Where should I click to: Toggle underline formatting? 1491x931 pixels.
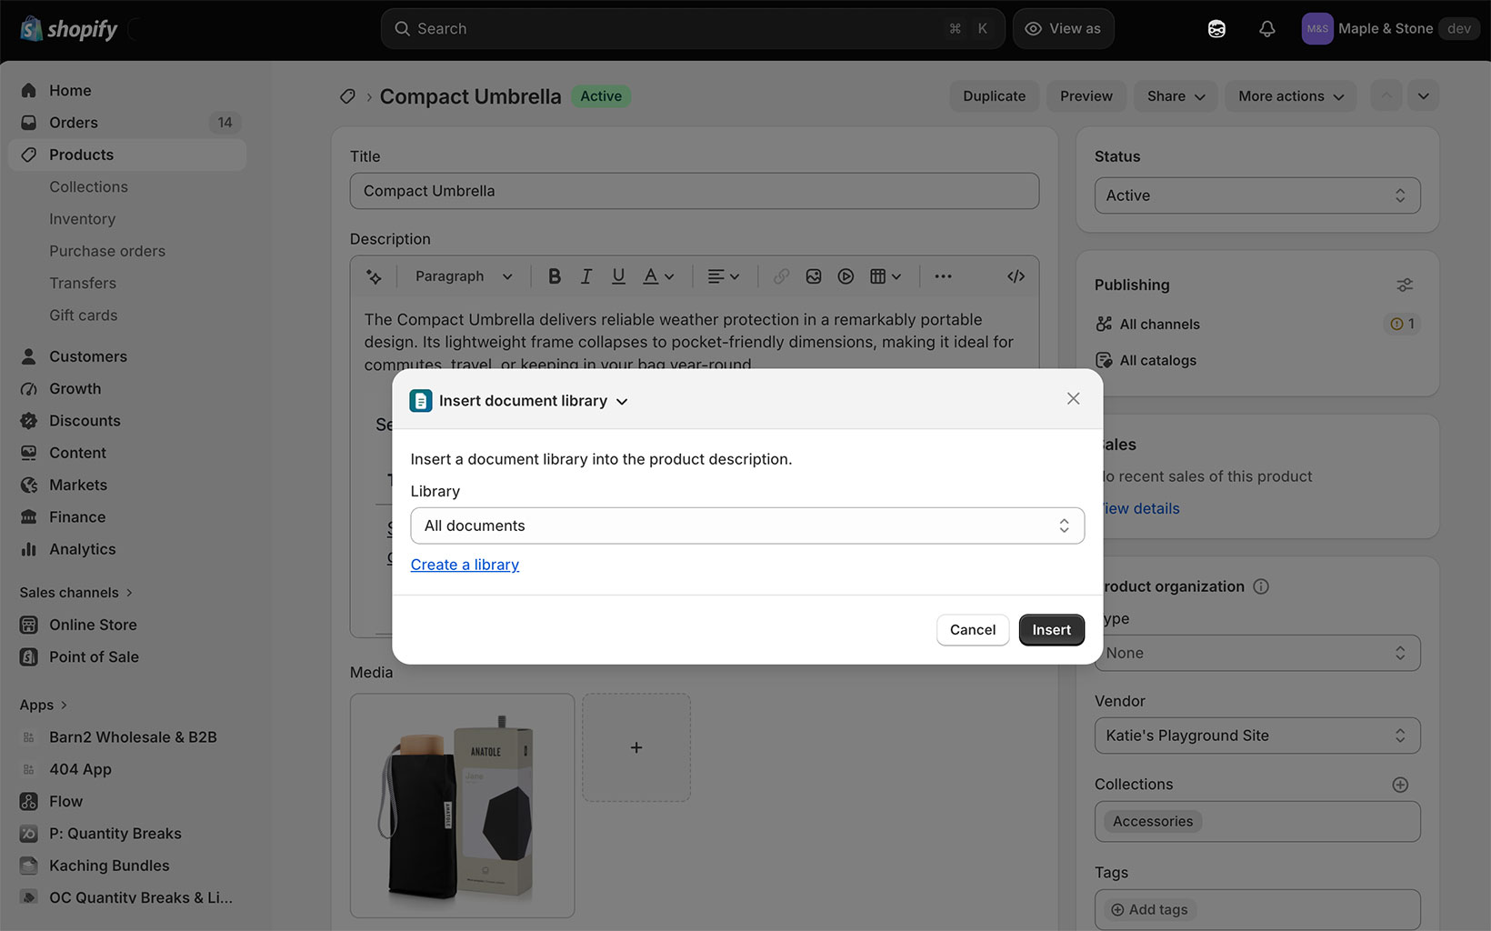618,276
